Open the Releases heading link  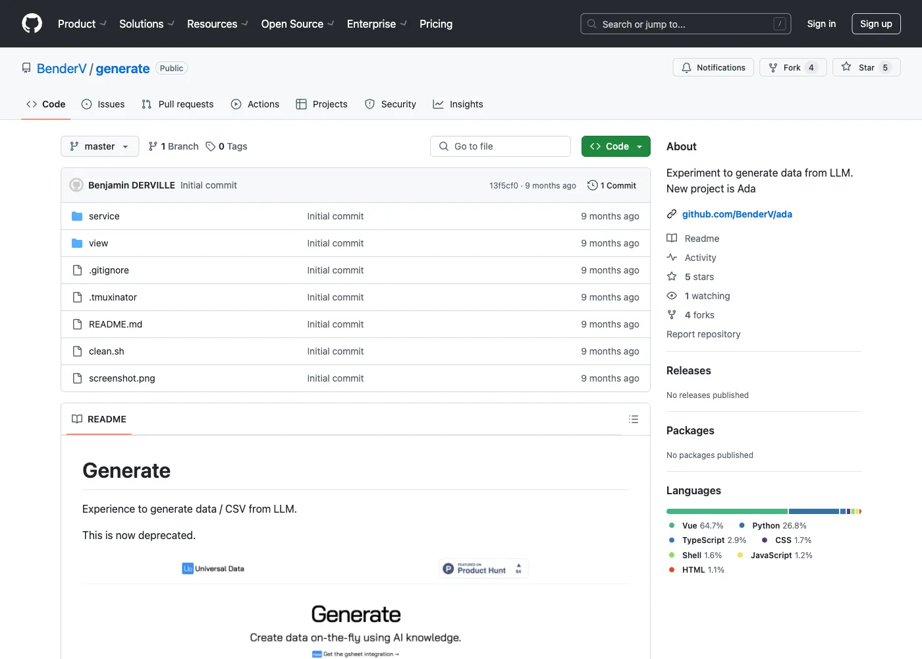click(x=689, y=370)
